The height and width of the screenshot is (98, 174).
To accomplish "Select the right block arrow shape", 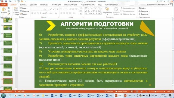I will tap(94, 11).
